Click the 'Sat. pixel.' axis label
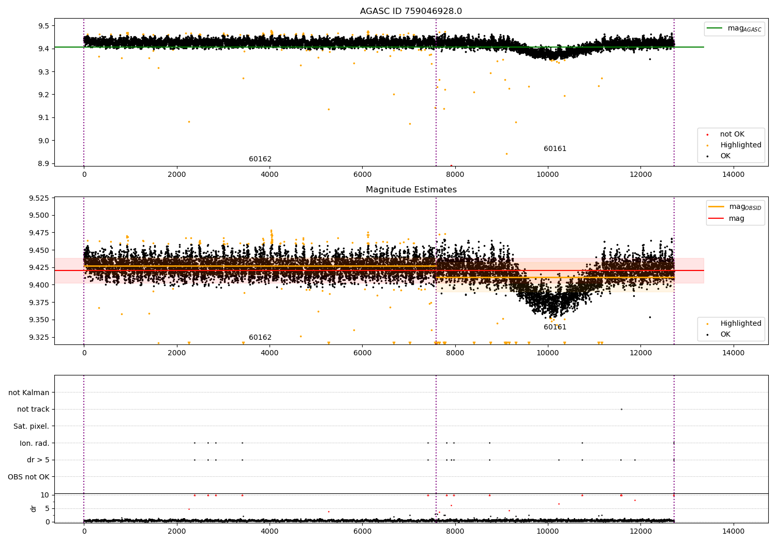Image resolution: width=776 pixels, height=543 pixels. point(32,427)
